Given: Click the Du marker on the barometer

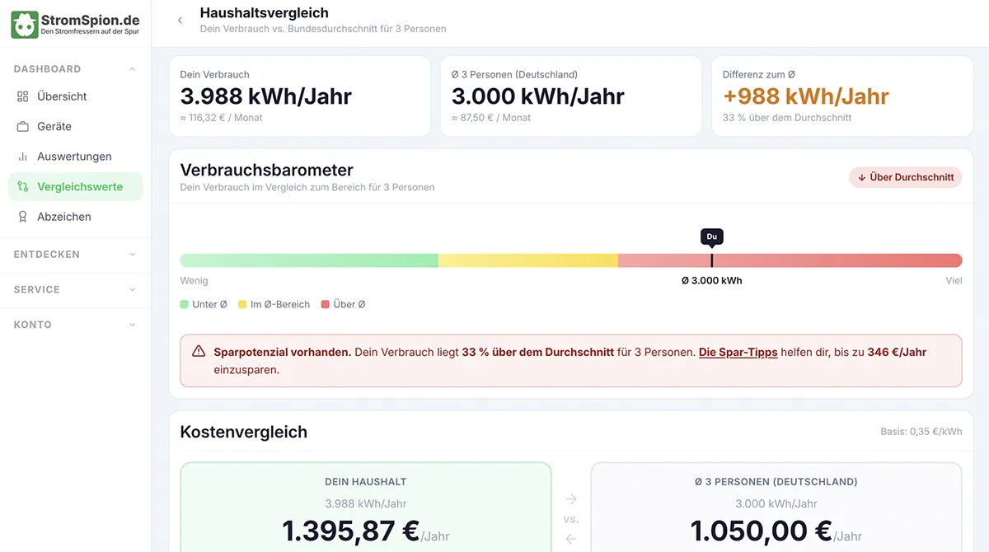Looking at the screenshot, I should (712, 237).
